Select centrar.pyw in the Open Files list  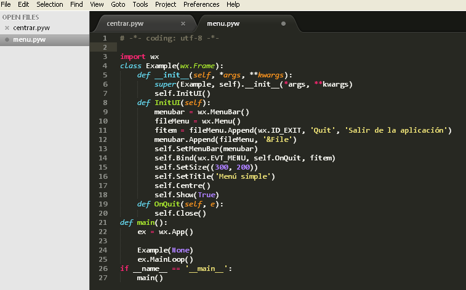click(31, 28)
